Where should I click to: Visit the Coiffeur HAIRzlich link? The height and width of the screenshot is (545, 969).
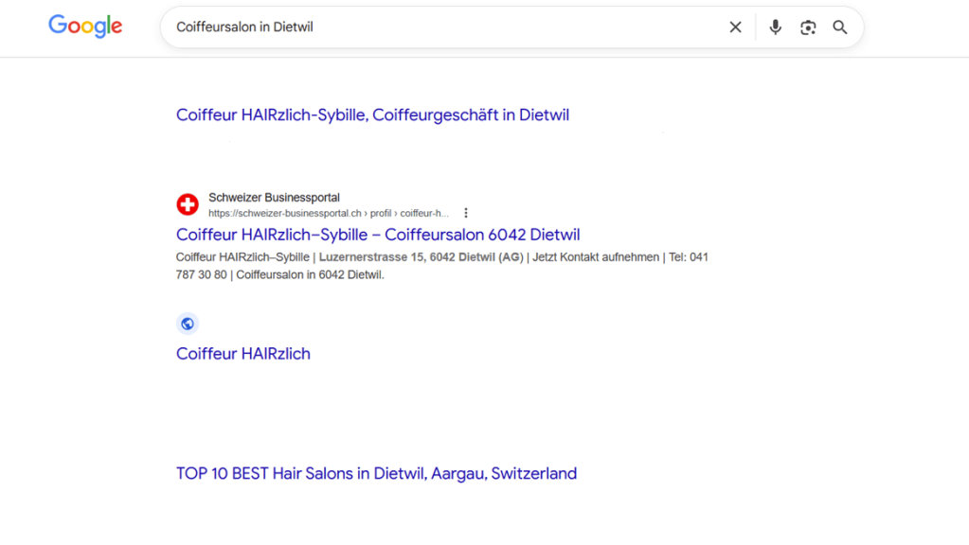242,353
